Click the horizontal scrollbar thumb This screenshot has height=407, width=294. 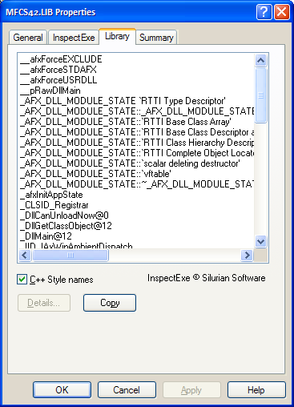(70, 255)
